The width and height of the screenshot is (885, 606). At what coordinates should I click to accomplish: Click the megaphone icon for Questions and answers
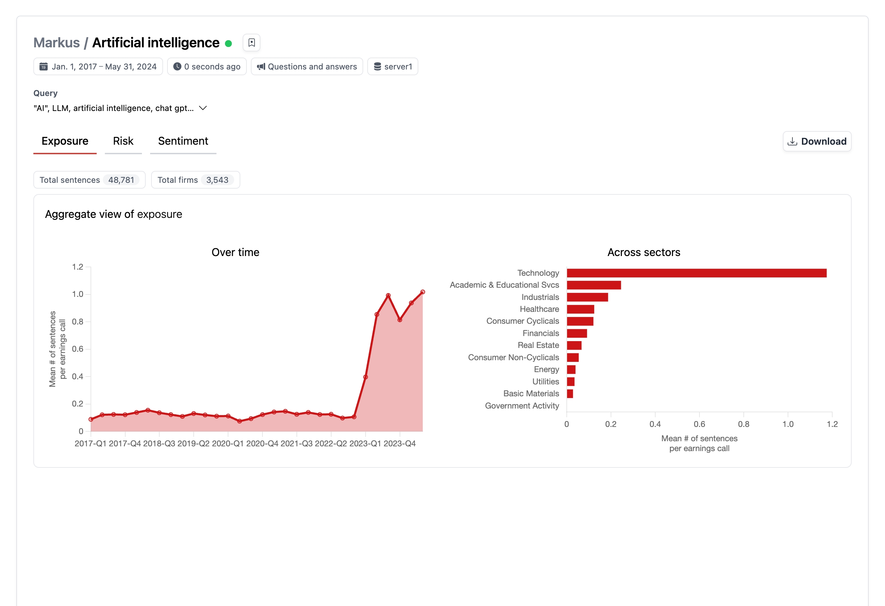pos(260,66)
